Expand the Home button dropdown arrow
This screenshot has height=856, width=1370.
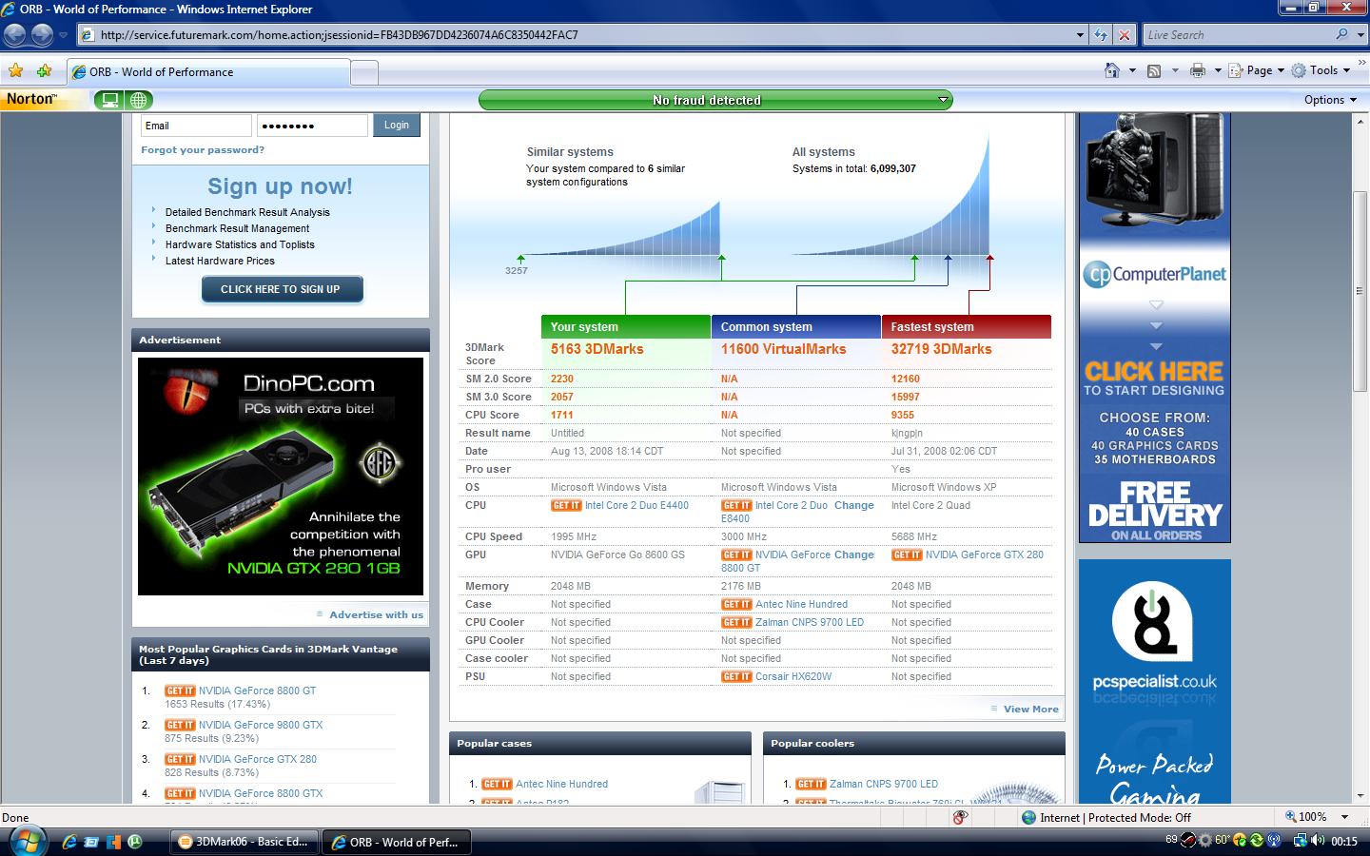click(x=1132, y=70)
